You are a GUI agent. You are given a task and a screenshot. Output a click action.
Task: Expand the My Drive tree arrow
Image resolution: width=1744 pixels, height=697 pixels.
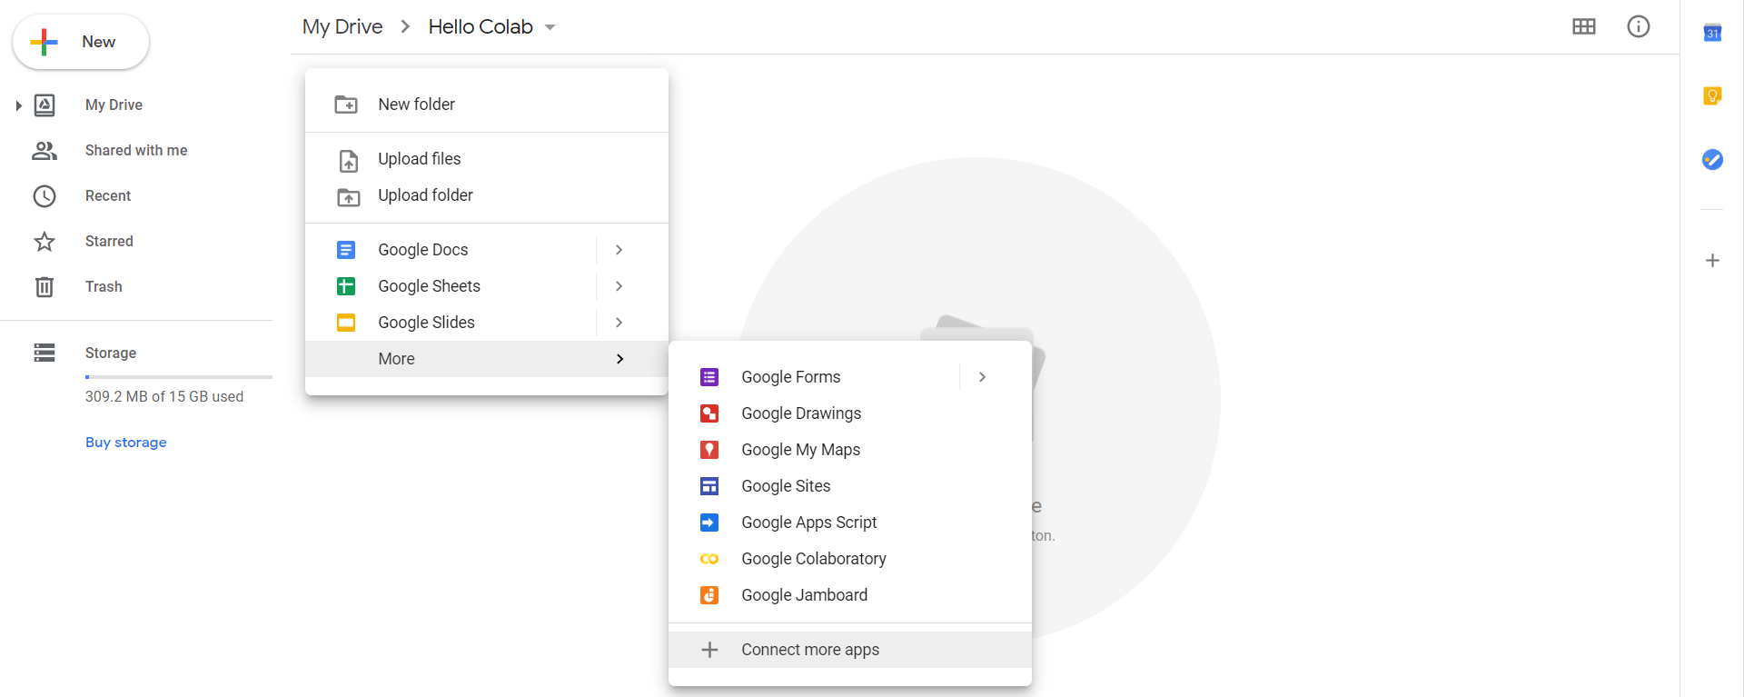[x=18, y=105]
